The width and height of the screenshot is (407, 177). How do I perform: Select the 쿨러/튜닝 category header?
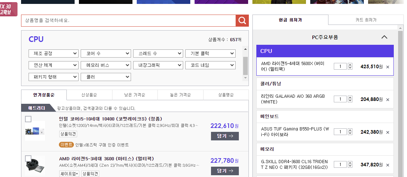tap(325, 84)
